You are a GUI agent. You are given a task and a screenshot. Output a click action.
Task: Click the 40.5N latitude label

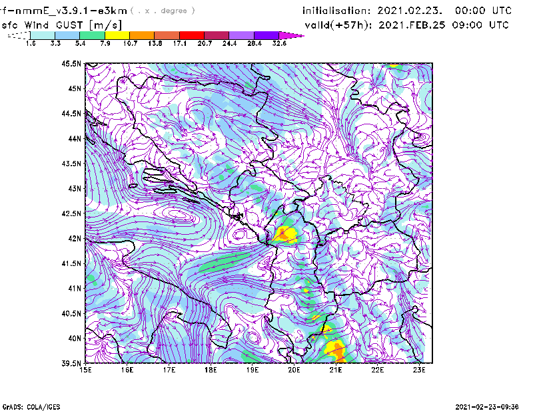point(71,313)
